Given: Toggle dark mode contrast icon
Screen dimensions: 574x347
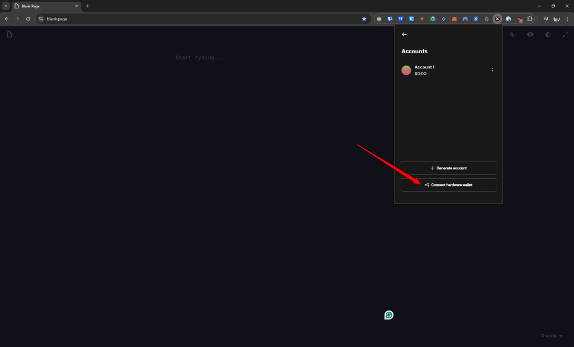Looking at the screenshot, I should 548,35.
